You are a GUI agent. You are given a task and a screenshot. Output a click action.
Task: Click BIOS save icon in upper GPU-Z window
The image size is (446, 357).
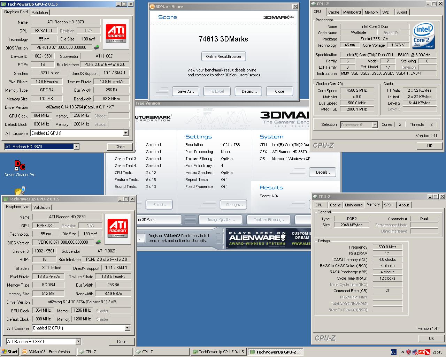pyautogui.click(x=97, y=47)
